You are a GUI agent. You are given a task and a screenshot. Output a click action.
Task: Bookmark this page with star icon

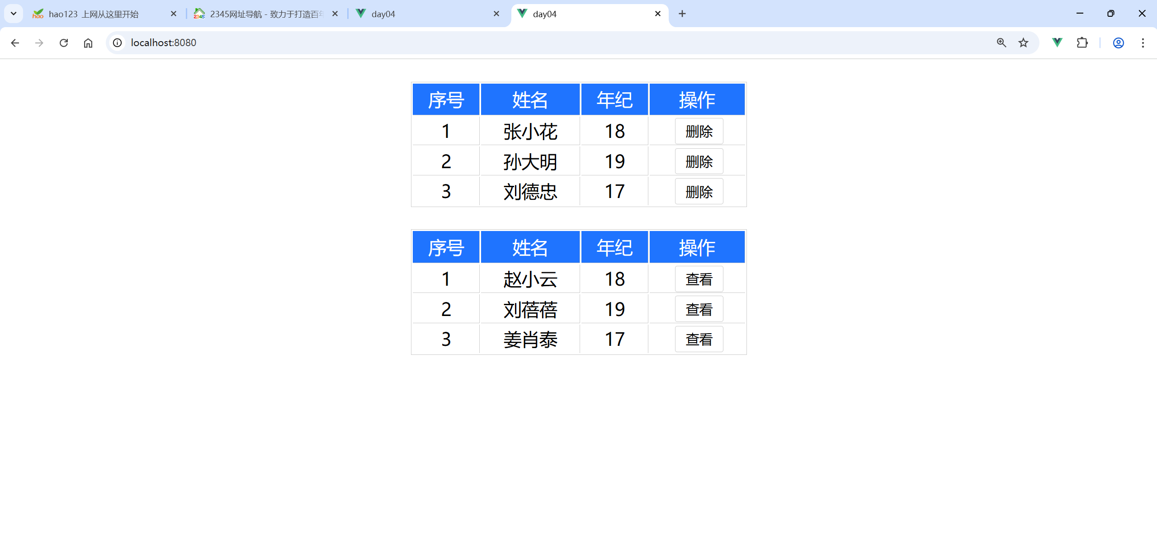pos(1023,43)
